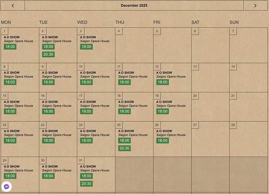This screenshot has width=269, height=194.
Task: Choose the 18:00 showtime on December 8
Action: pyautogui.click(x=10, y=82)
